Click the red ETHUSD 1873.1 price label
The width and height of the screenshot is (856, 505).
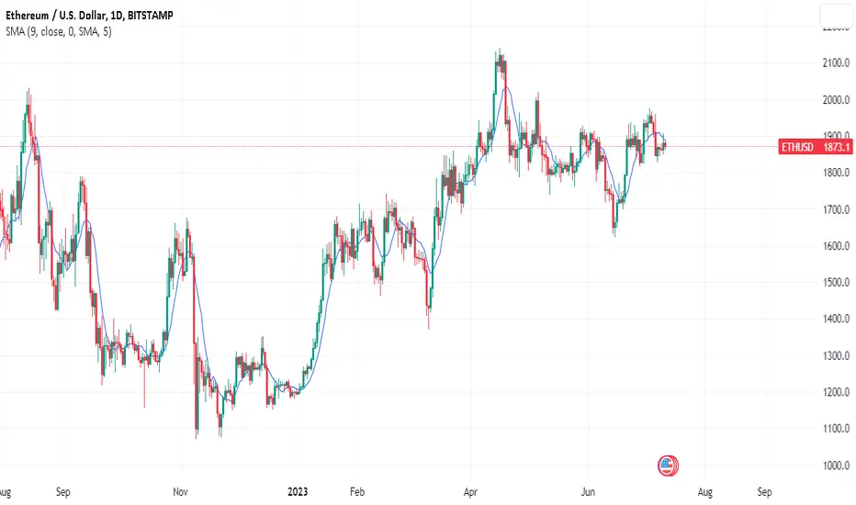(816, 147)
